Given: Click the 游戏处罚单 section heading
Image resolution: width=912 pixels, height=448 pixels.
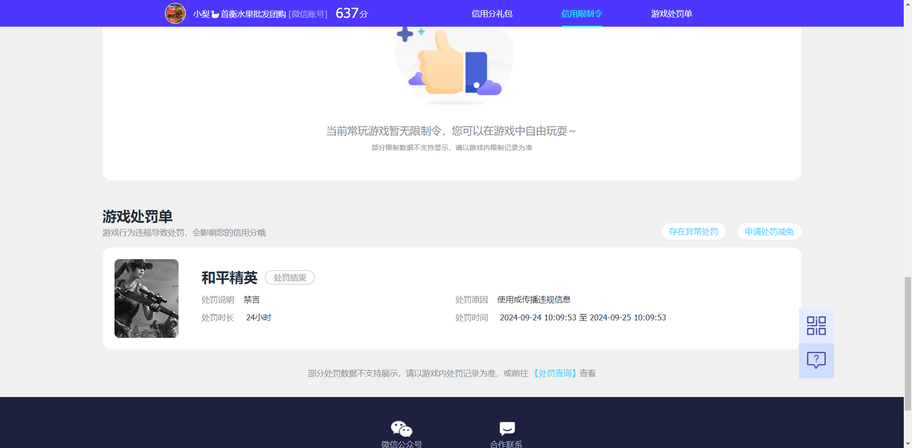Looking at the screenshot, I should [x=137, y=216].
